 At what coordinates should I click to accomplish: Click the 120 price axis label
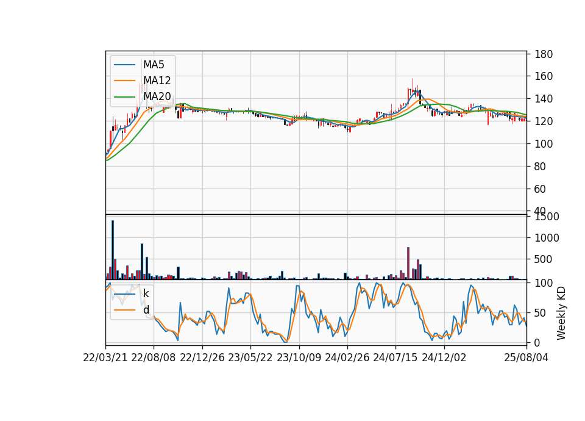tap(544, 121)
